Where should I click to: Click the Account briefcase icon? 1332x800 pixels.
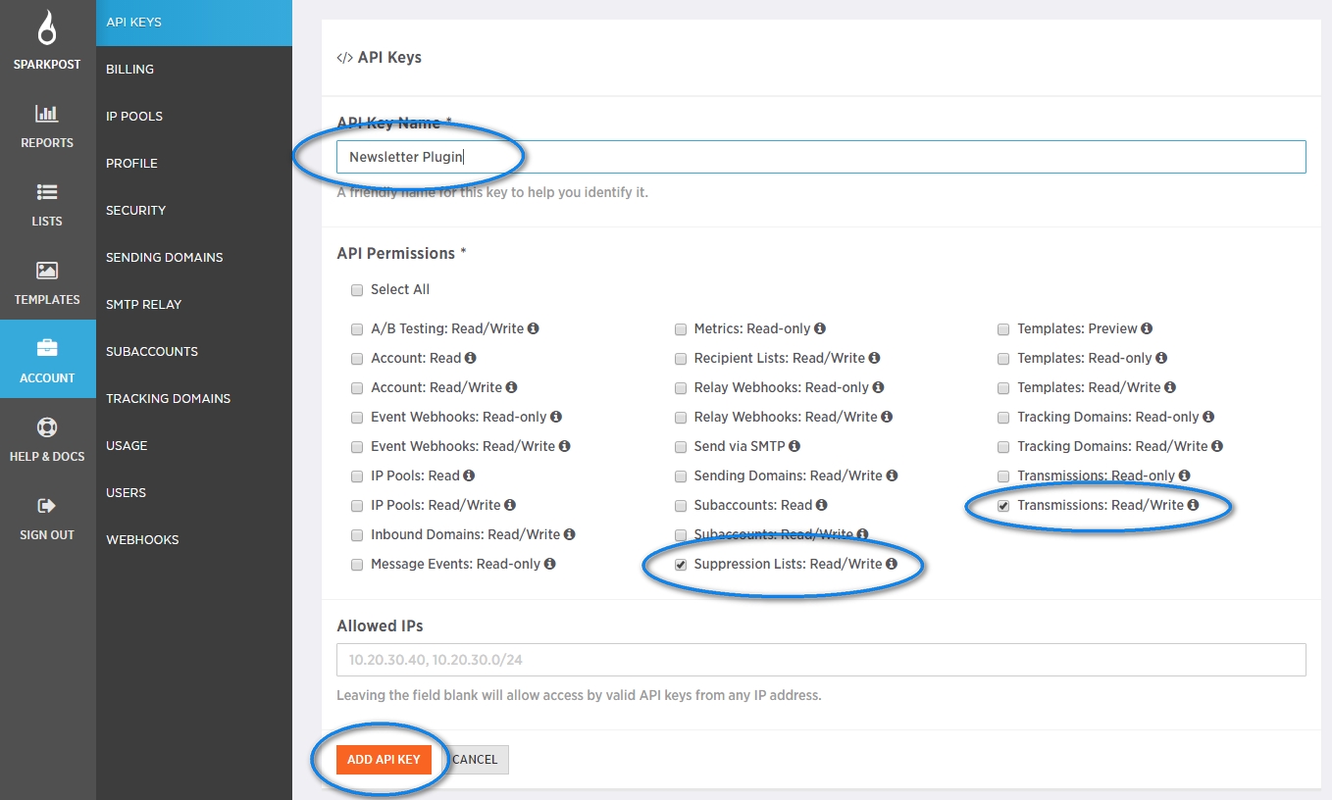[47, 349]
